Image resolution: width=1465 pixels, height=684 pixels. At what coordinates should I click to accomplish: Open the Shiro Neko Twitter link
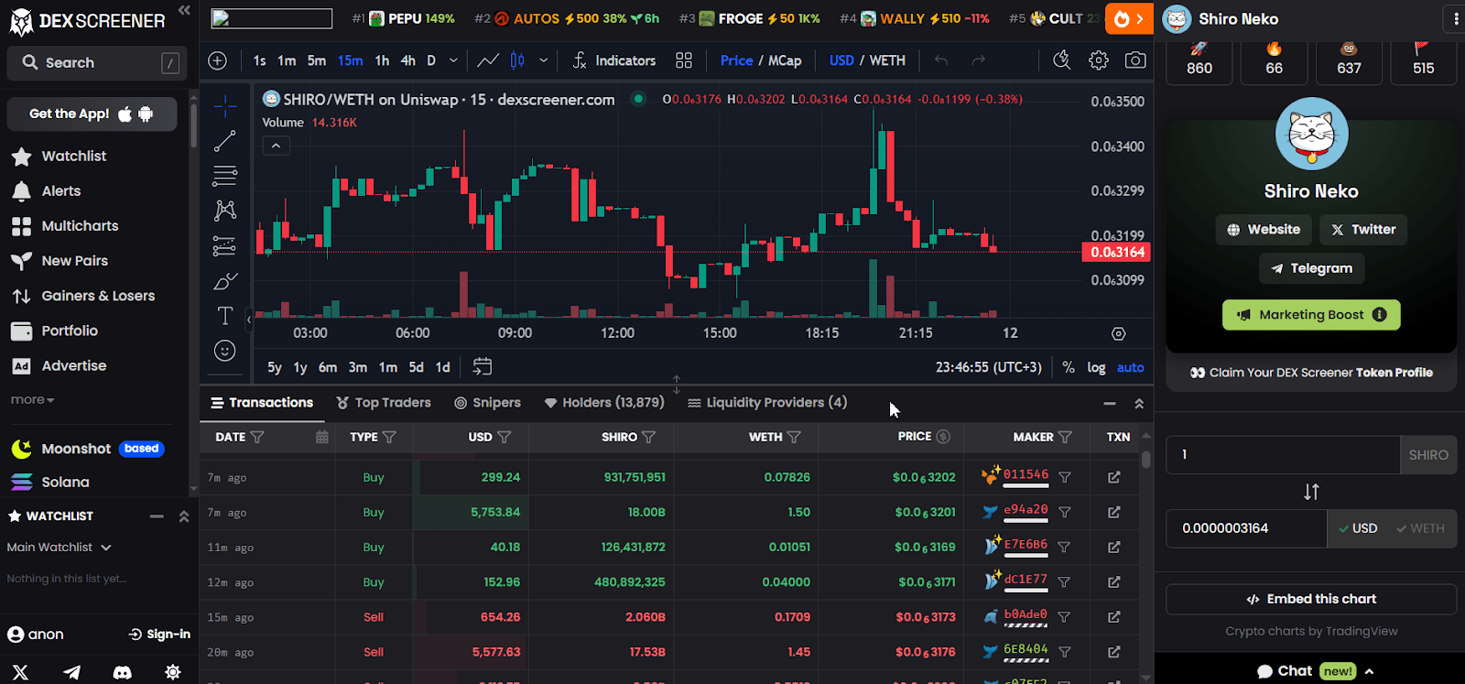click(1363, 230)
